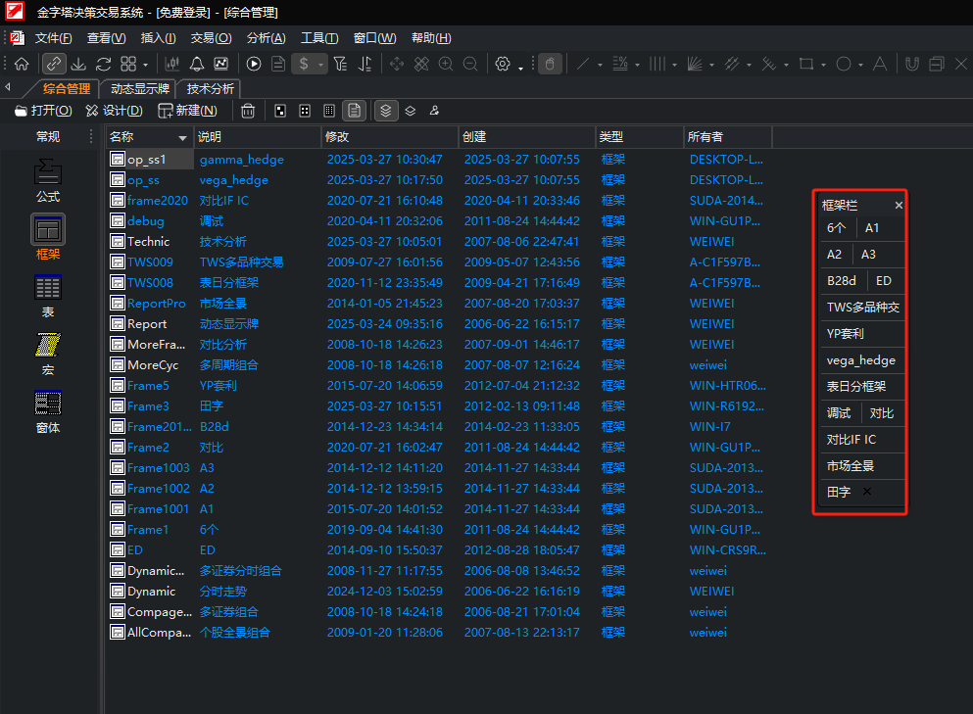Click the trash delete icon
This screenshot has width=973, height=714.
pyautogui.click(x=248, y=111)
